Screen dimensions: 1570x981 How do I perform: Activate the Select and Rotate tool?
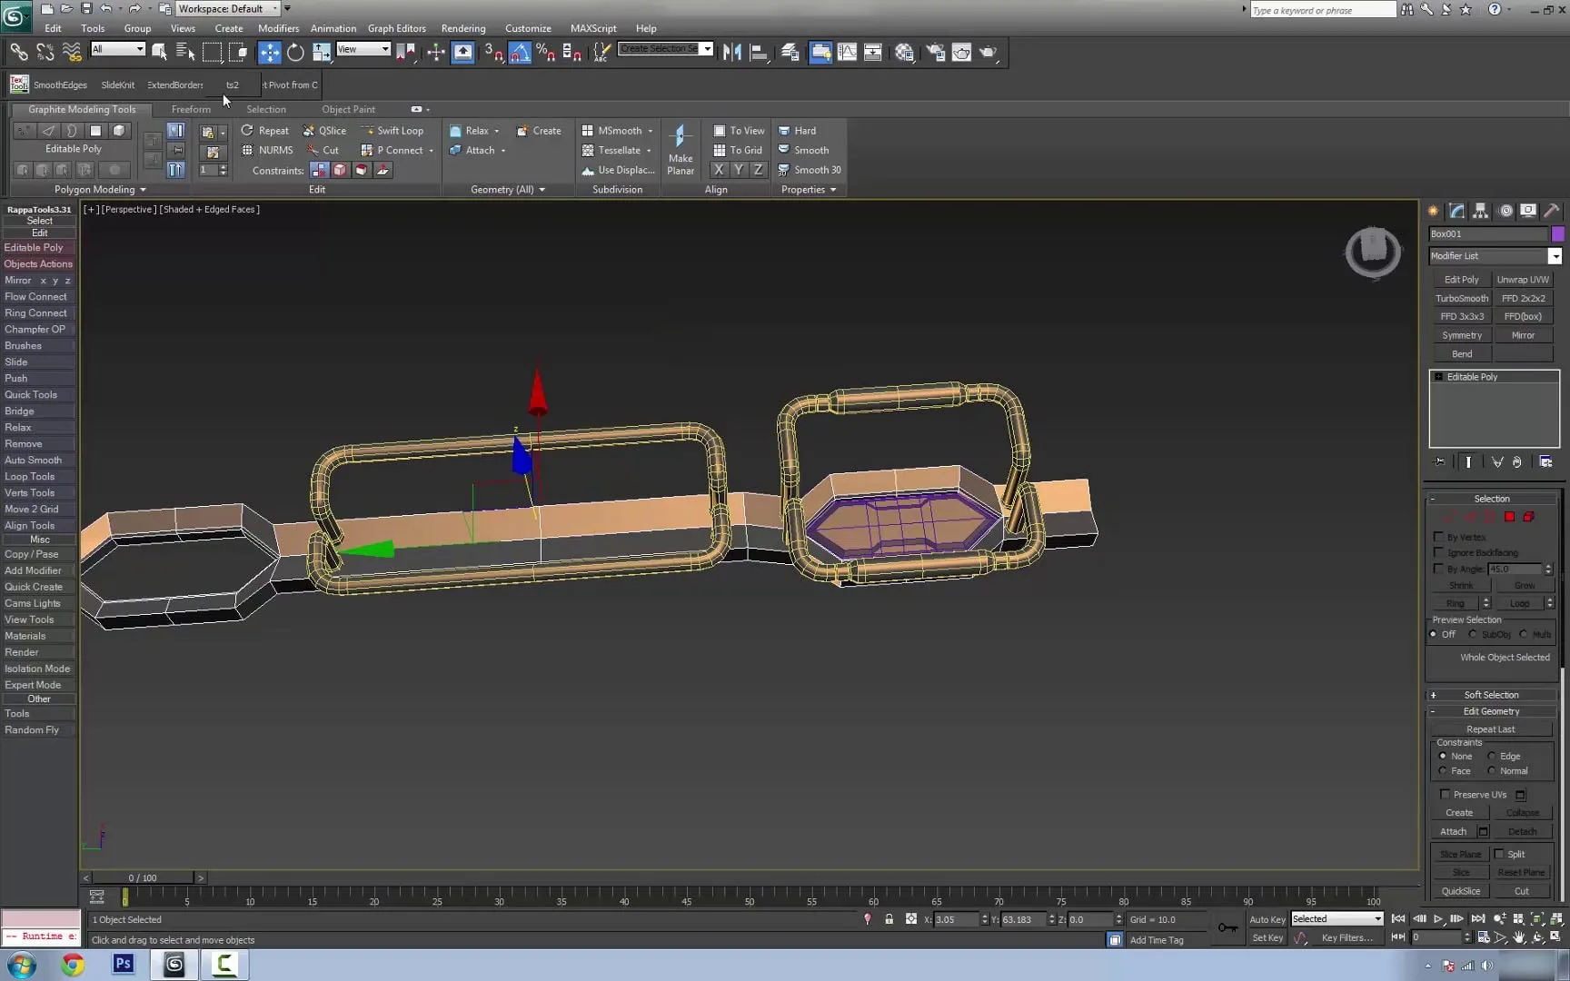click(295, 53)
